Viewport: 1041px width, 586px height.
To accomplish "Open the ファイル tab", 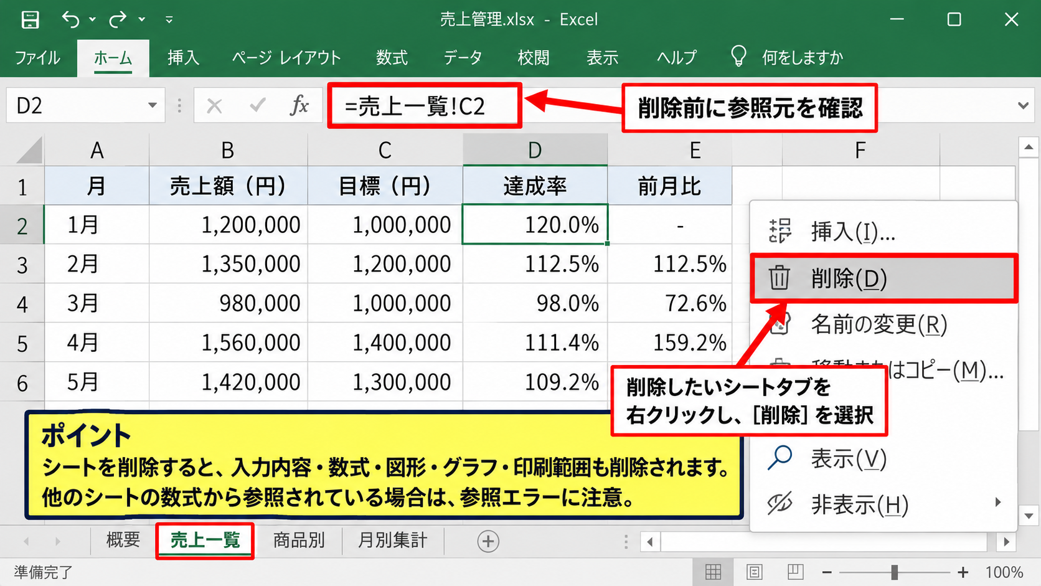I will pyautogui.click(x=37, y=58).
